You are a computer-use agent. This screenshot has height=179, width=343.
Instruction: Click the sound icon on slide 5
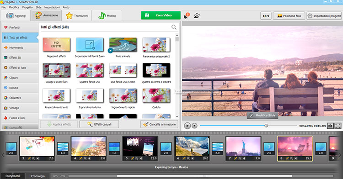(x=141, y=158)
